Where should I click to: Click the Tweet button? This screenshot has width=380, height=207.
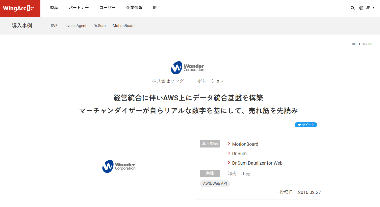coord(306,125)
